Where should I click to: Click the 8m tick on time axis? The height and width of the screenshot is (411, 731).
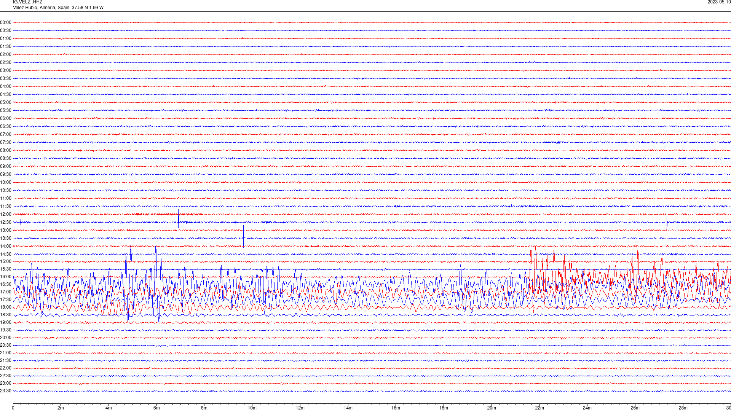click(204, 408)
